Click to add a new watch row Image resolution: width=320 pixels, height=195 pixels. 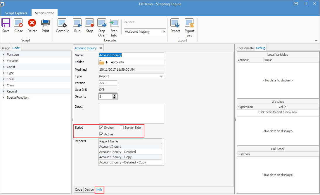pos(278,112)
